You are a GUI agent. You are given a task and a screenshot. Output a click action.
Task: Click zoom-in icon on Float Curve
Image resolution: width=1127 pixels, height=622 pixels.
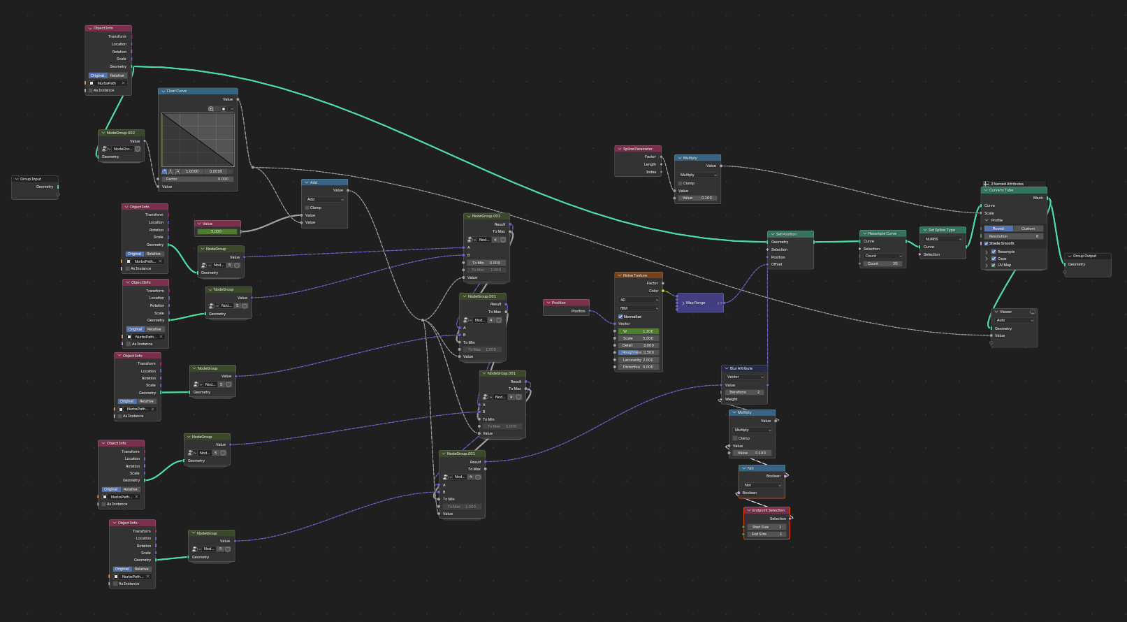[x=211, y=109]
